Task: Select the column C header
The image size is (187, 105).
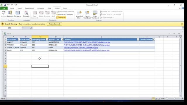Action: 40,37
